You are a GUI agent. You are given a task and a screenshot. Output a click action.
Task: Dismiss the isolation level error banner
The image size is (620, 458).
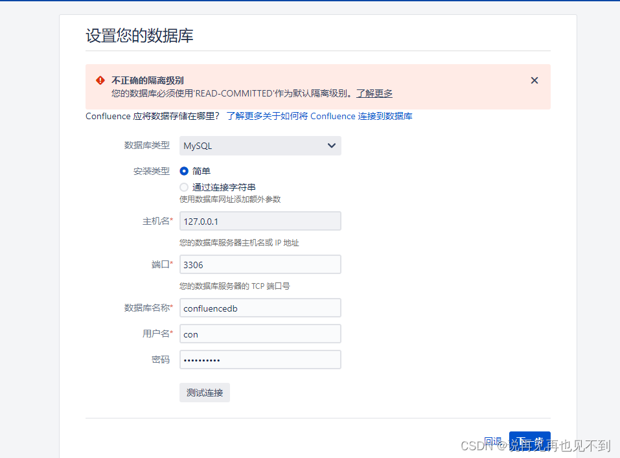(534, 81)
